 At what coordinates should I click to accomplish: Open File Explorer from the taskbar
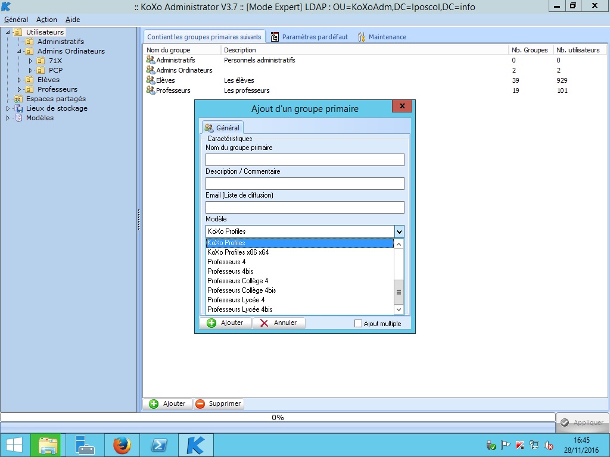48,445
